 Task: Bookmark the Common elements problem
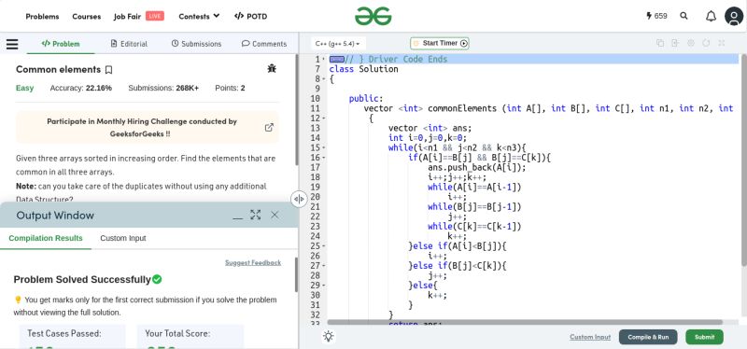click(108, 70)
